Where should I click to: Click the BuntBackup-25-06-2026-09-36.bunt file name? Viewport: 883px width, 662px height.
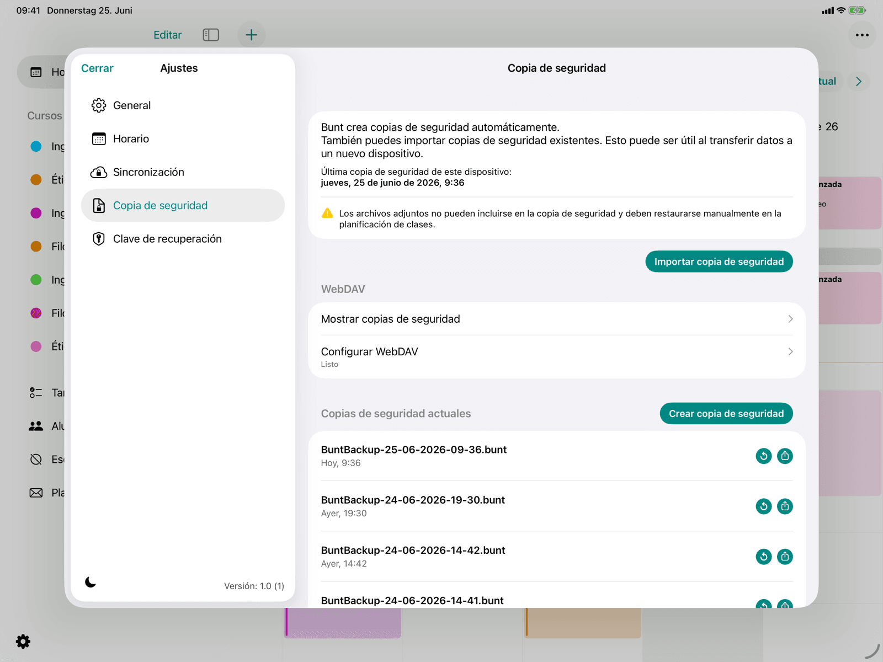(x=414, y=450)
